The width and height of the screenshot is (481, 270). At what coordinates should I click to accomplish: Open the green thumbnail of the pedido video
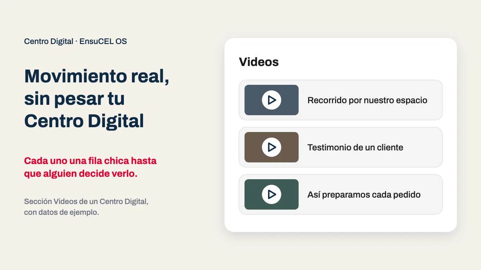[x=271, y=194]
